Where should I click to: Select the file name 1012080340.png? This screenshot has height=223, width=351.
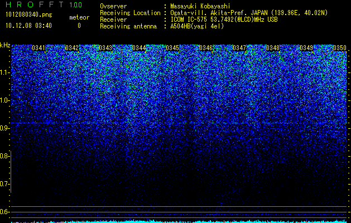29,14
